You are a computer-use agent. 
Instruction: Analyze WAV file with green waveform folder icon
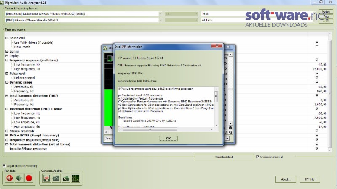point(56,178)
